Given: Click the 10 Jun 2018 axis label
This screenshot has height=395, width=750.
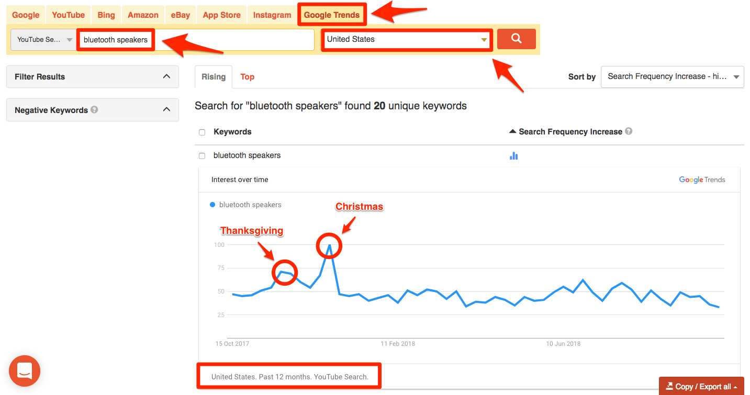Looking at the screenshot, I should 563,344.
